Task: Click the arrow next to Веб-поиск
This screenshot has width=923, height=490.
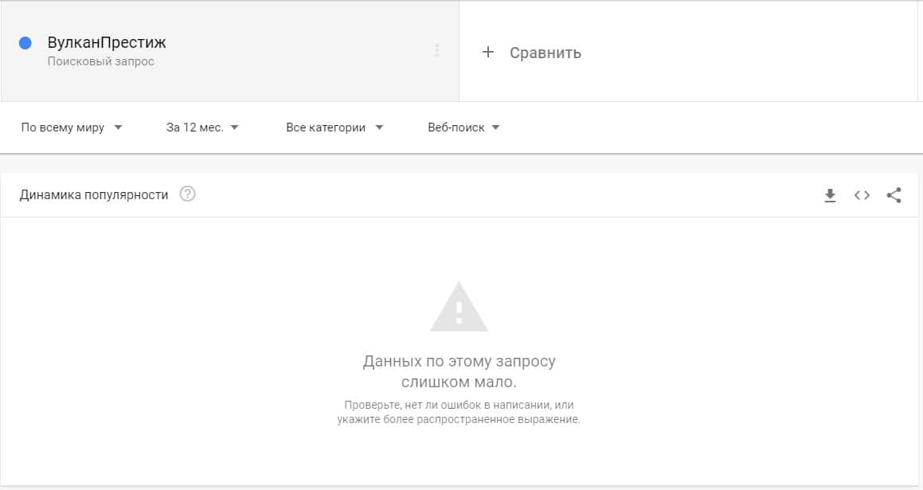Action: [495, 127]
